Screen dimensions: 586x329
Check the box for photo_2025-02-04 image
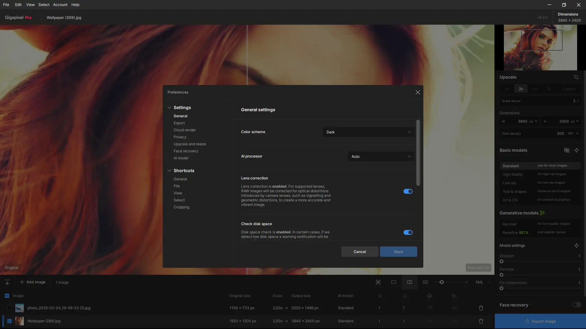point(9,308)
